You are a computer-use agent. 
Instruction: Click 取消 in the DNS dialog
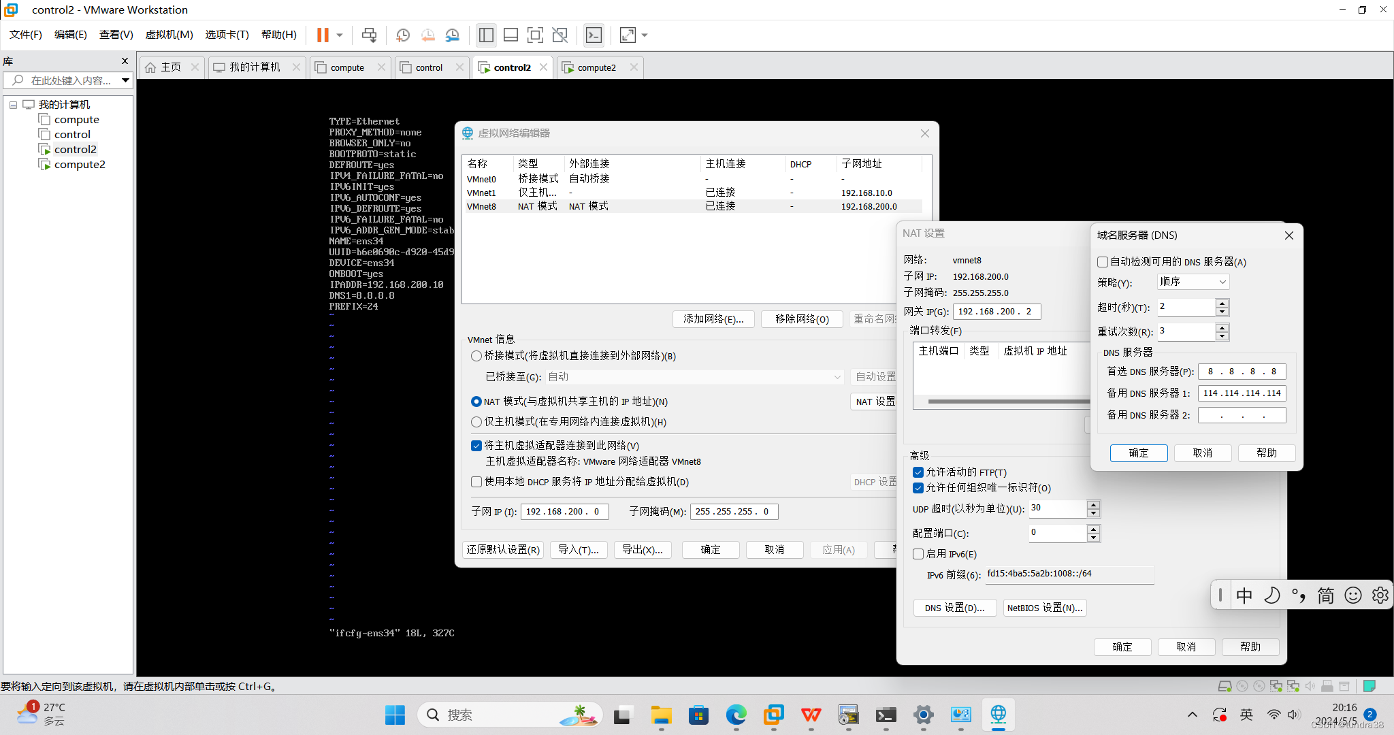(1203, 453)
